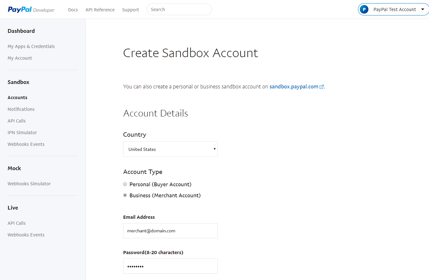Click the Email Address input field
This screenshot has height=280, width=429.
coord(170,231)
